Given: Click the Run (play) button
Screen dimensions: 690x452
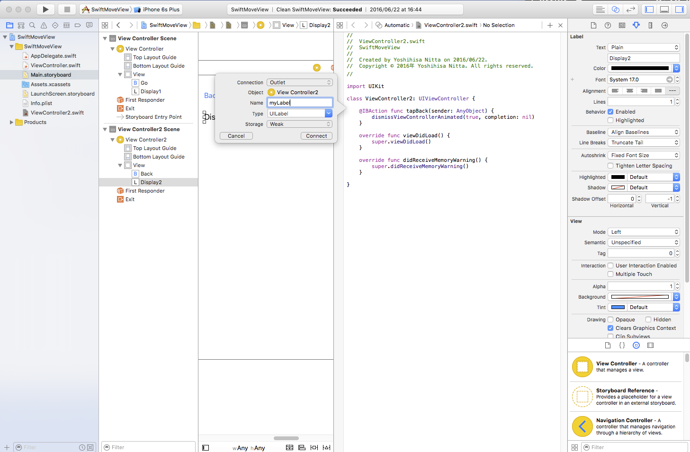Looking at the screenshot, I should tap(45, 9).
